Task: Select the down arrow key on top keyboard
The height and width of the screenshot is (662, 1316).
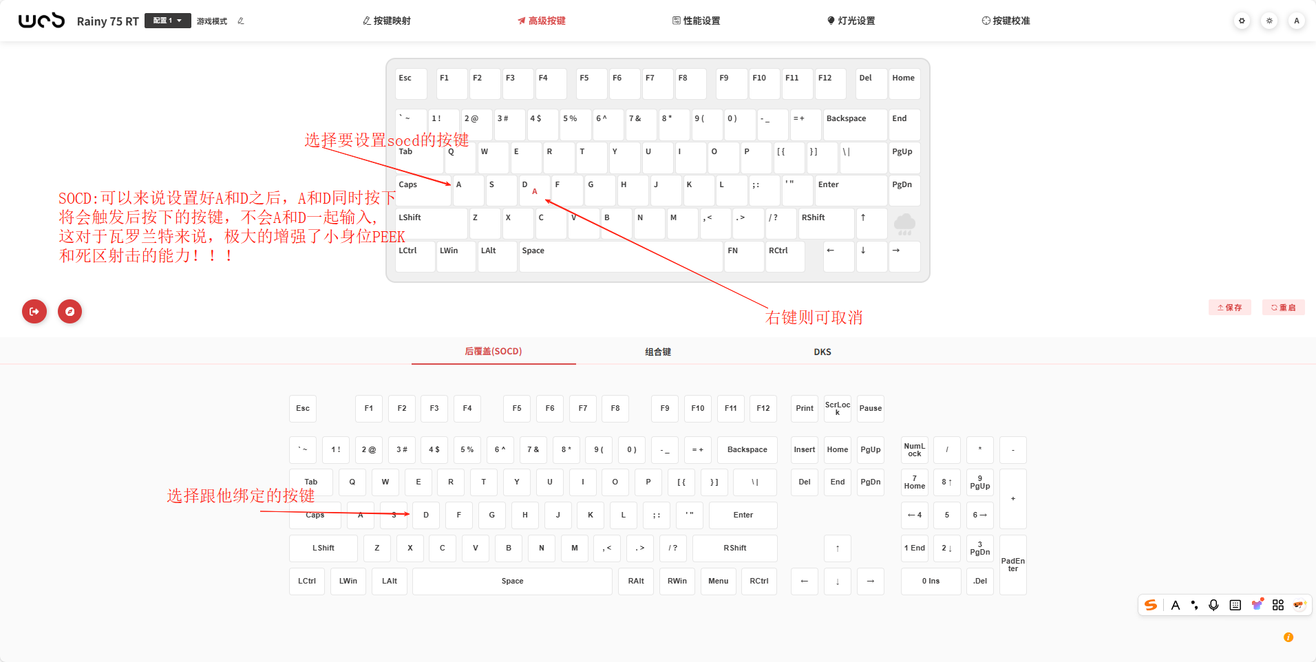Action: 871,257
